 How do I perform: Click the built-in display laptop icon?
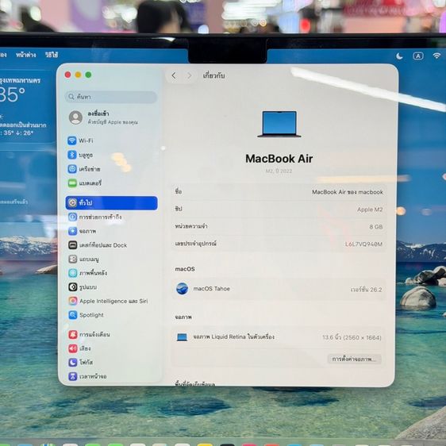[x=182, y=337]
